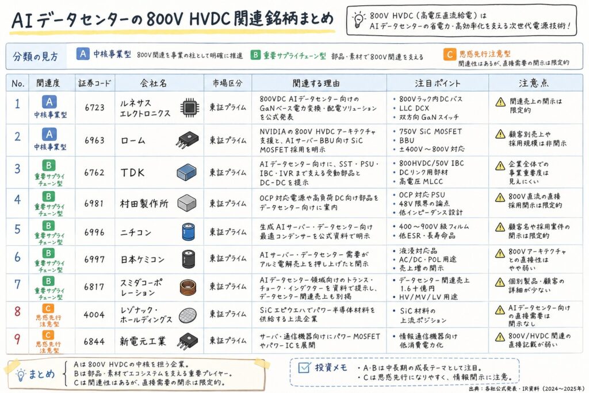Click the copper coil icon next to スミダコーポレーション
Screen dimensions: 589x393
pos(188,288)
